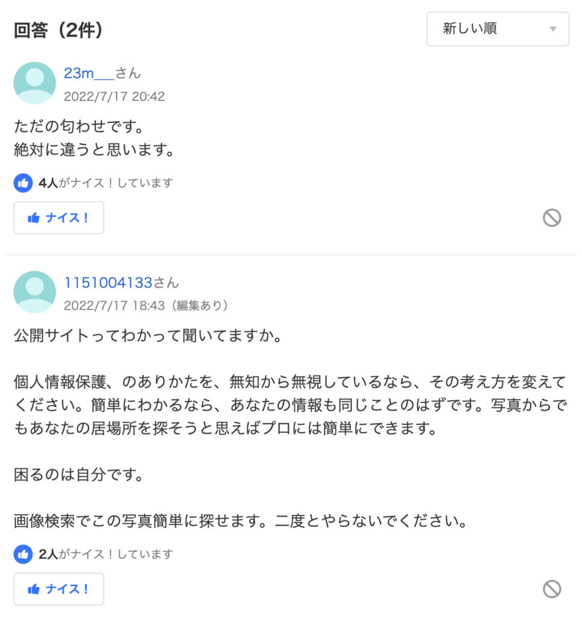Screen dimensions: 582x618
Task: Click the dropdown arrow beside 新しい順
Action: click(553, 29)
